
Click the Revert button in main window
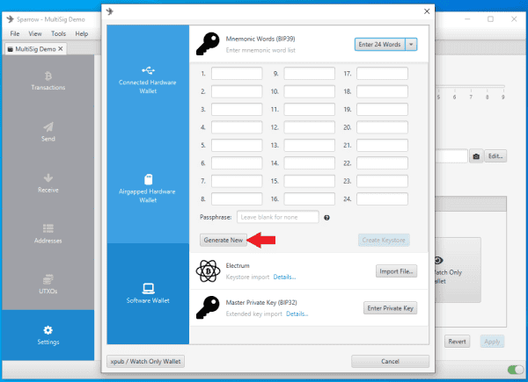457,342
